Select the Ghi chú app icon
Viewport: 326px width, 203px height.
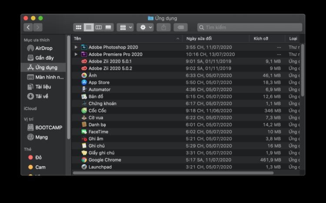click(84, 145)
